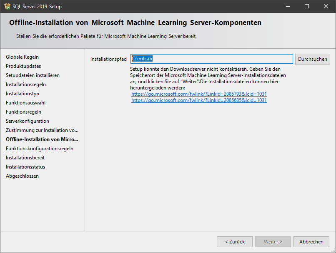Minimize the SQL Server 2019-Setup window

pos(288,6)
